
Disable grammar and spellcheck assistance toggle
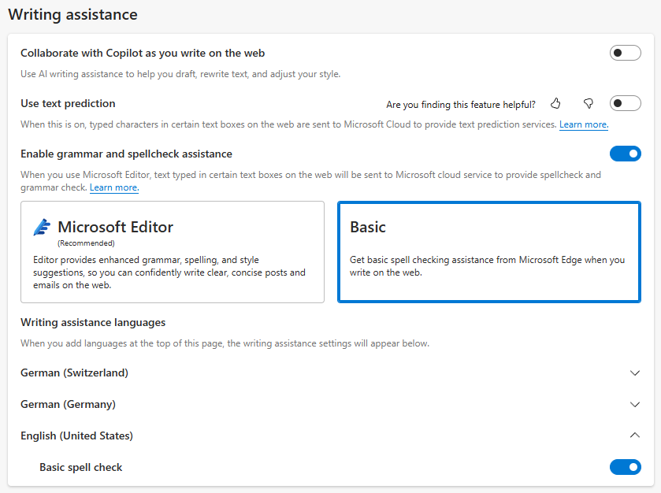[x=625, y=154]
